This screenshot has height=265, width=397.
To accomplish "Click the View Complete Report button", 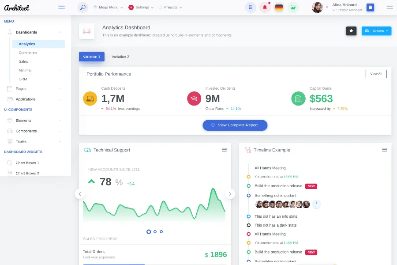I will [x=235, y=125].
